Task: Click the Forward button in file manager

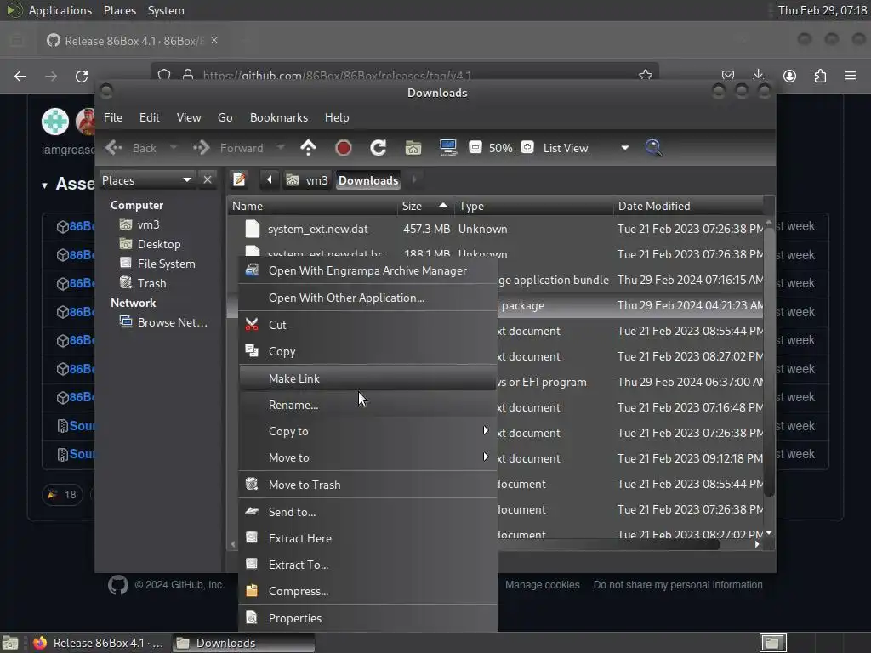Action: click(229, 148)
